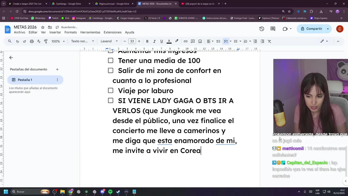This screenshot has width=348, height=196.
Task: Apply underline formatting
Action: [161, 41]
